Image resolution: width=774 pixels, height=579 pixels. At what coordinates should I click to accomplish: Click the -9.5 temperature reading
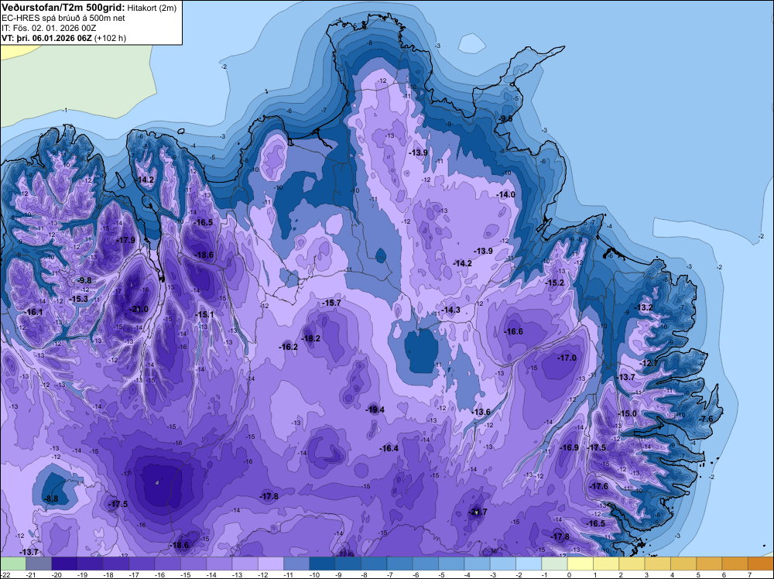pyautogui.click(x=505, y=119)
